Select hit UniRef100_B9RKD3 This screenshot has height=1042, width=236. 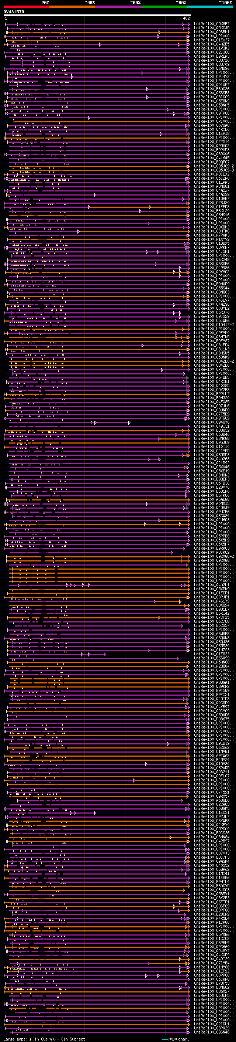click(x=212, y=548)
